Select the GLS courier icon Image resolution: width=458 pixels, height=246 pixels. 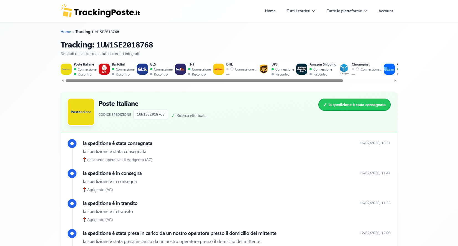click(x=142, y=69)
